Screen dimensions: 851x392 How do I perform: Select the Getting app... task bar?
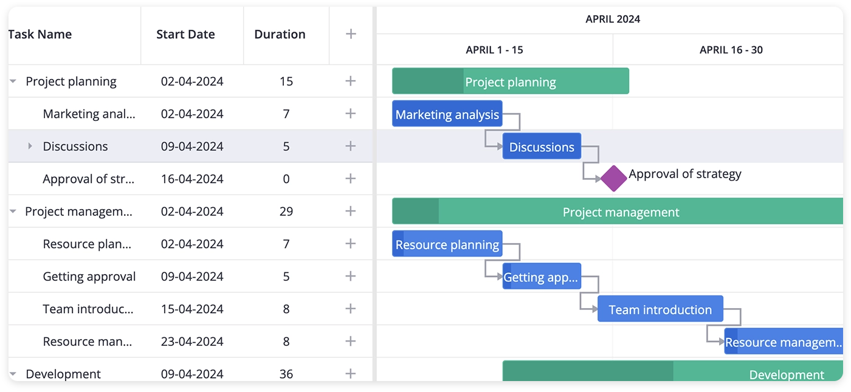click(542, 276)
